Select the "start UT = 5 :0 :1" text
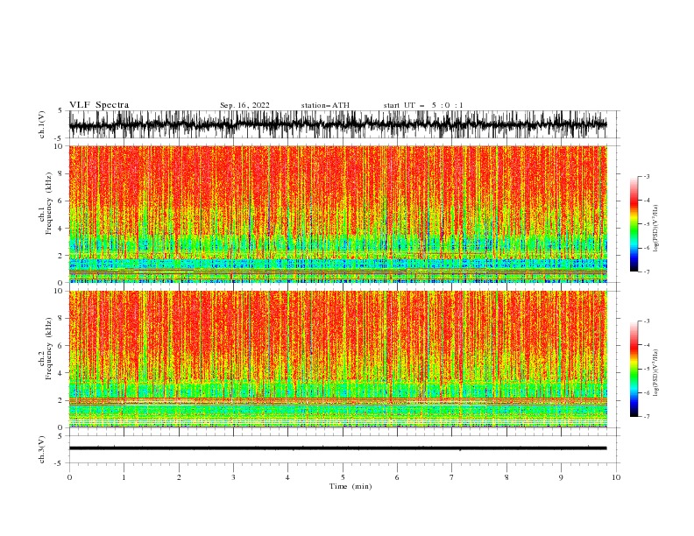Screen dimensions: 694x536 (423, 105)
